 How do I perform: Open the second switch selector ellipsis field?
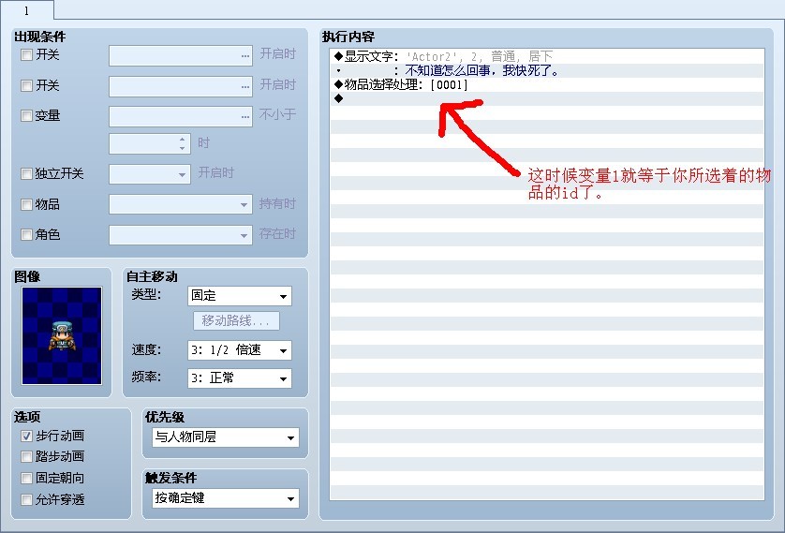181,86
